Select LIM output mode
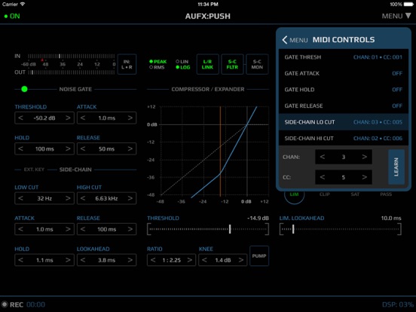Viewport: 416px width, 312px height. pyautogui.click(x=294, y=194)
